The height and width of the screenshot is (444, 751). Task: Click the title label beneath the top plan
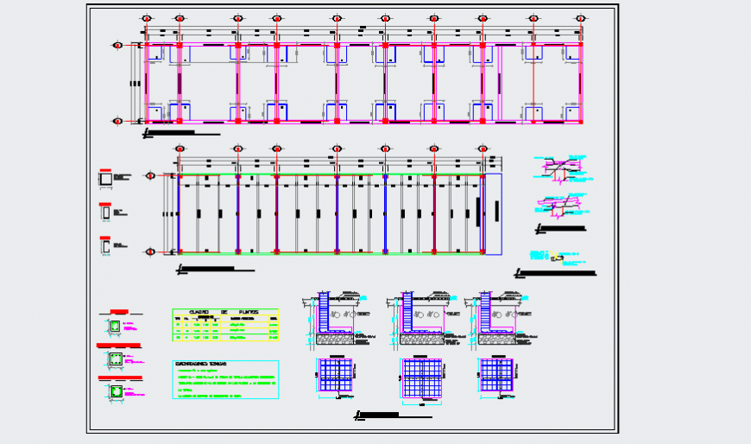[181, 133]
